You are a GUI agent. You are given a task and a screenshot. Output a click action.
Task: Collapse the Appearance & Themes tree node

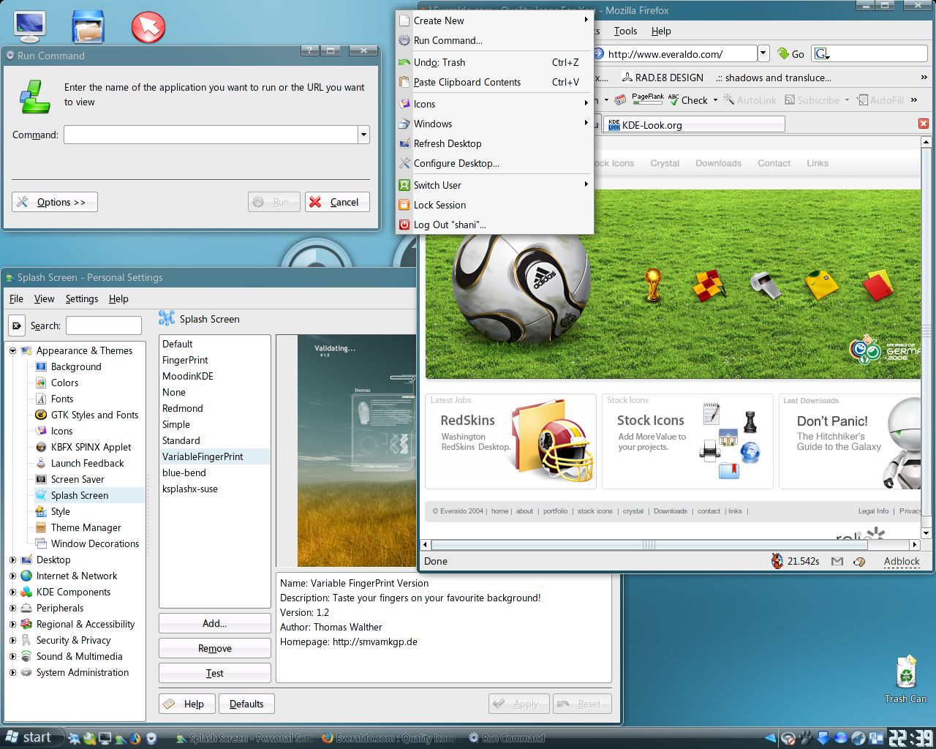pos(12,350)
